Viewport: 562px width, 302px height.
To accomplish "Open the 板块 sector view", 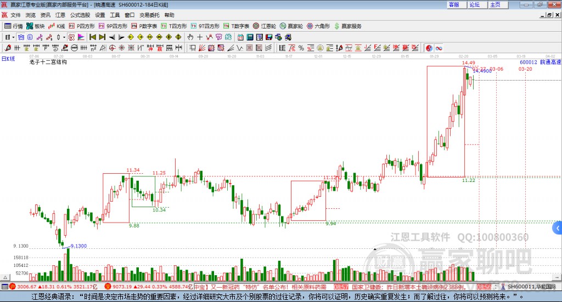I will click(x=35, y=26).
